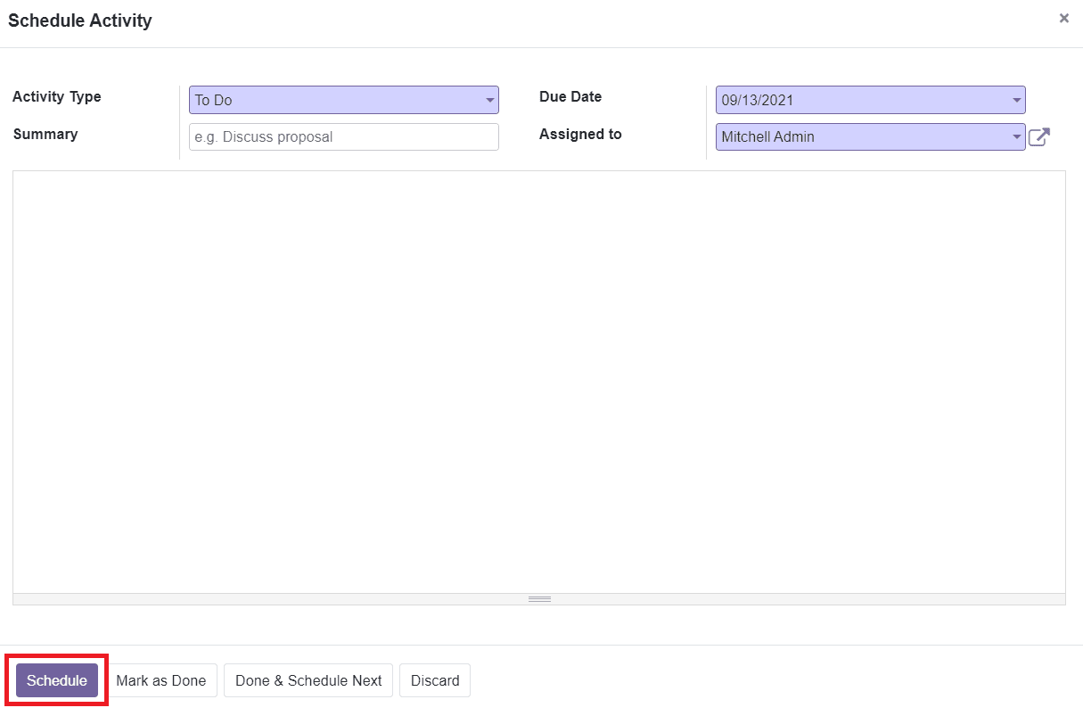The height and width of the screenshot is (716, 1083).
Task: Click the Activity Type label
Action: [56, 96]
